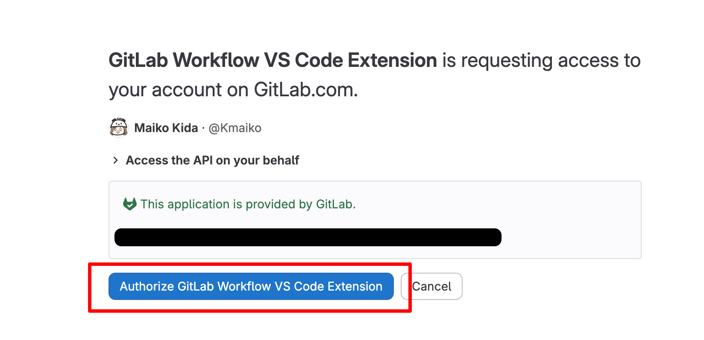
Task: Click 'is requesting access to' heading text
Action: tap(541, 60)
